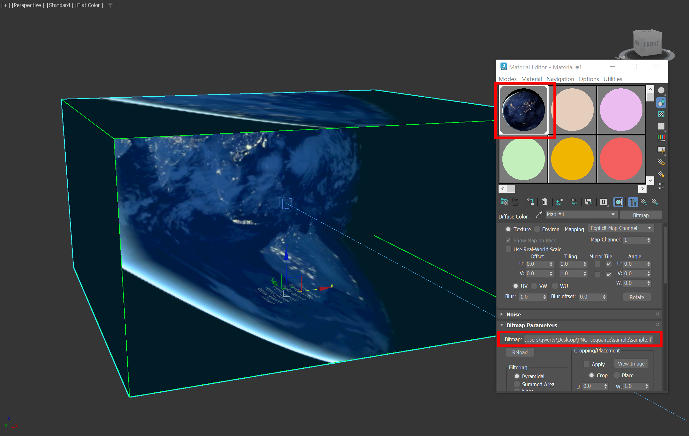
Task: Click Reset Map/Mtl trash icon
Action: (545, 202)
